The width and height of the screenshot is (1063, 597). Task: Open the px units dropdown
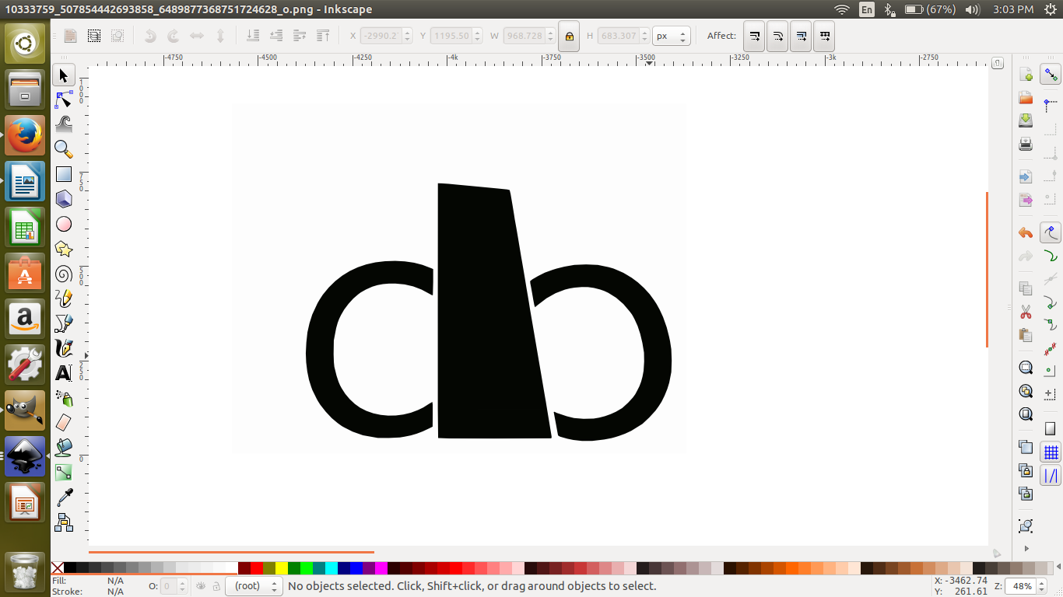point(672,36)
